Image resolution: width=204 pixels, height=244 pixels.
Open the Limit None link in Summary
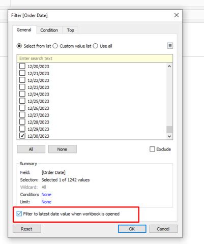(46, 202)
